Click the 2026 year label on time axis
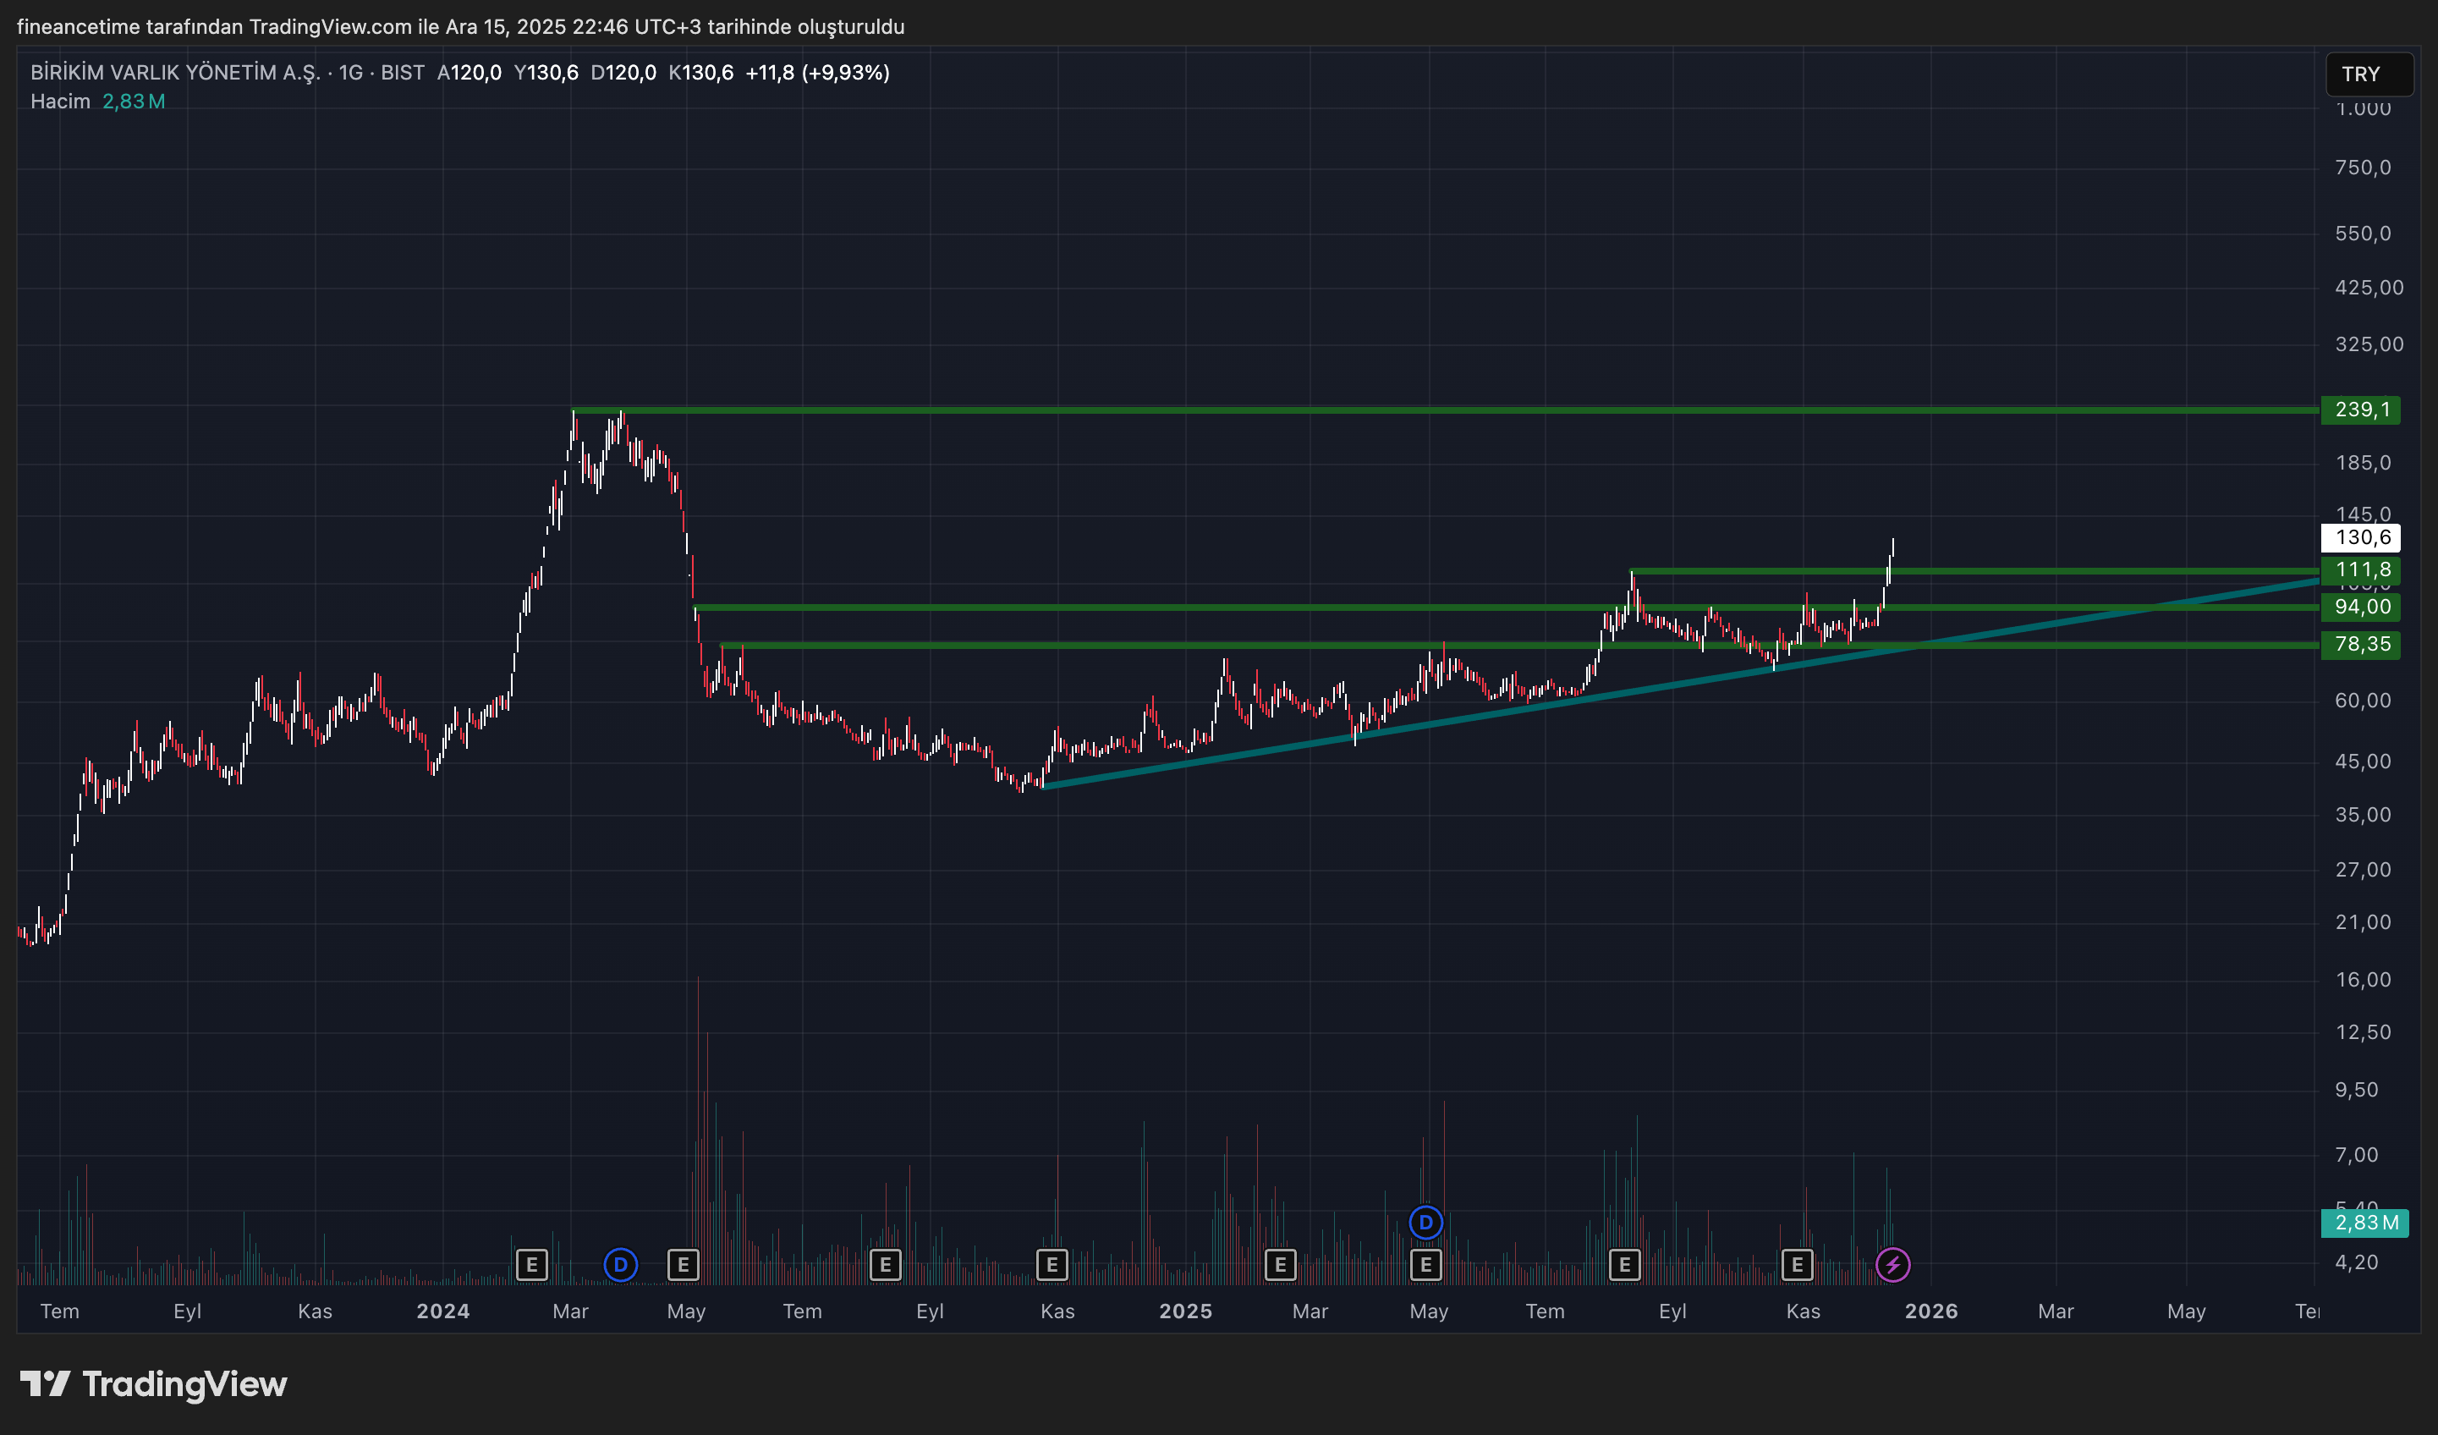 tap(1930, 1311)
